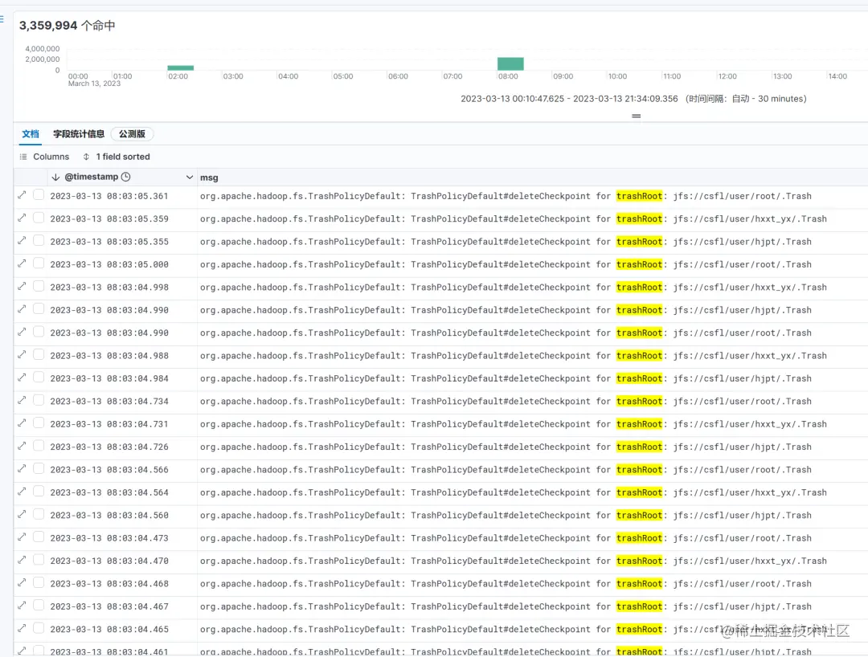Expand document row timestamped 08:03:04.988
868x657 pixels.
(x=22, y=354)
